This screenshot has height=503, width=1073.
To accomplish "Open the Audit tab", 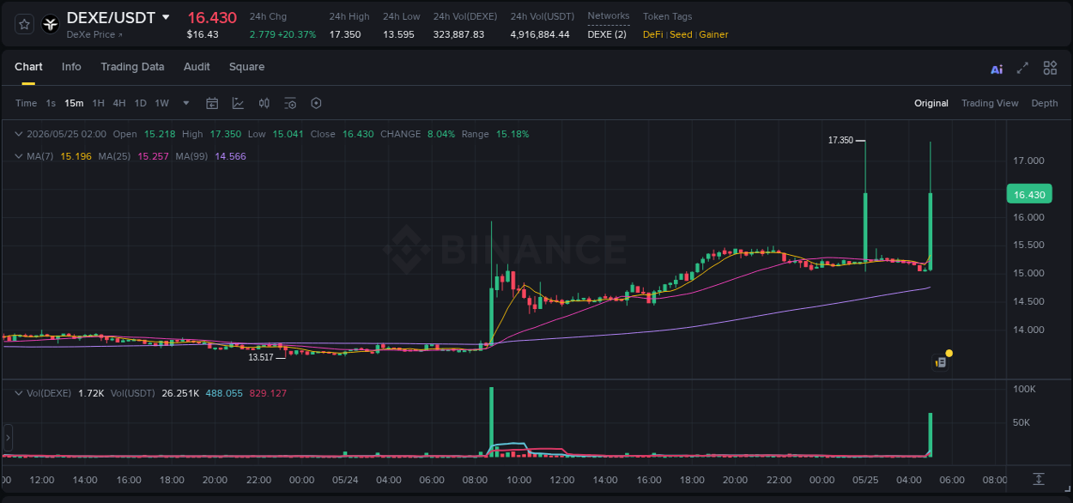I will point(197,67).
